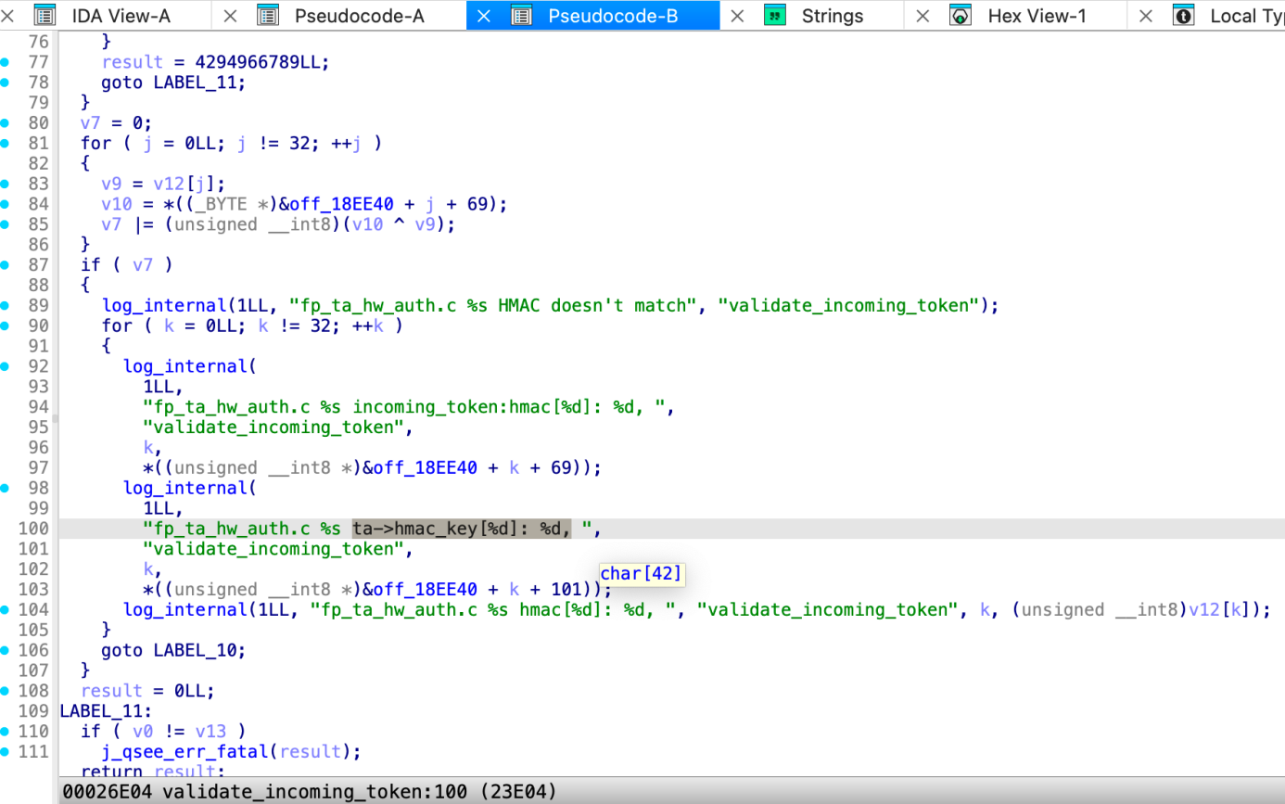Toggle breakpoint dot on line 77

(6, 62)
